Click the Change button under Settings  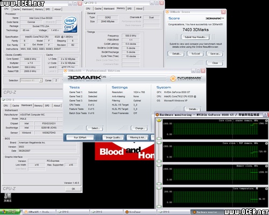140,128
